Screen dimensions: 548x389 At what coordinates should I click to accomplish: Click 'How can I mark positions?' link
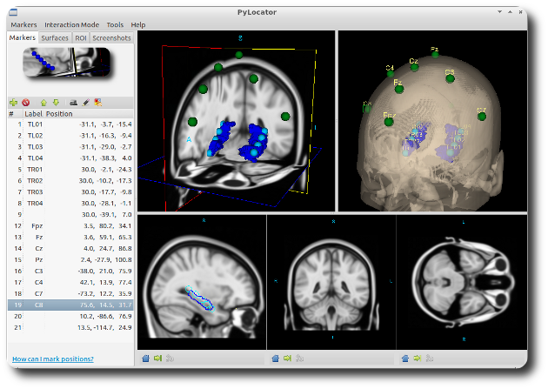52,359
